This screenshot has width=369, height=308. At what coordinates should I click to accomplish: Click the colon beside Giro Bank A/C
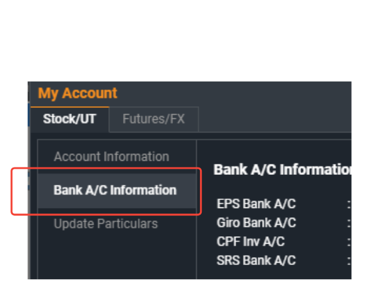point(349,223)
